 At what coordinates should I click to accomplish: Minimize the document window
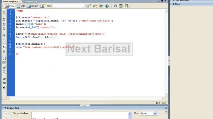[x=158, y=1]
